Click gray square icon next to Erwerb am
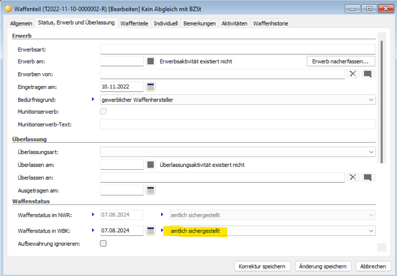This screenshot has width=397, height=276. point(150,61)
